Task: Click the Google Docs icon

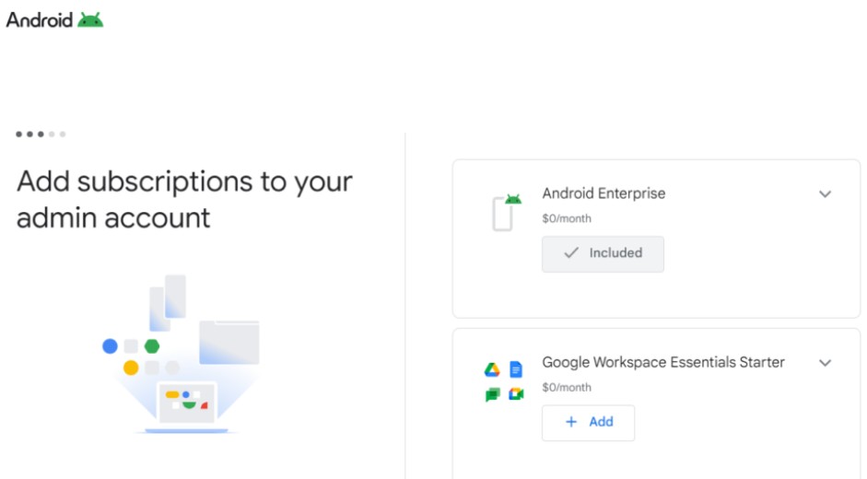Action: click(516, 369)
